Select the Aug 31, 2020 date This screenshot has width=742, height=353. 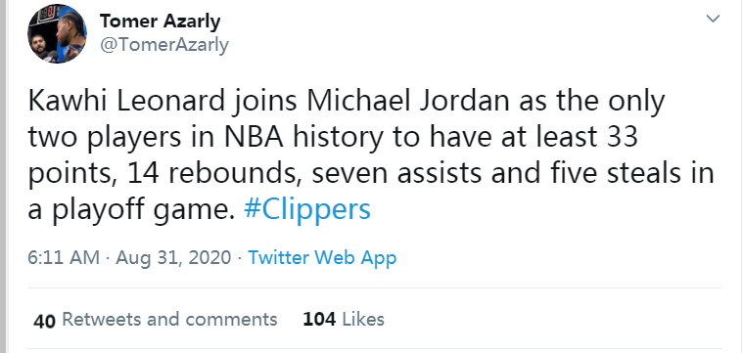(x=173, y=258)
